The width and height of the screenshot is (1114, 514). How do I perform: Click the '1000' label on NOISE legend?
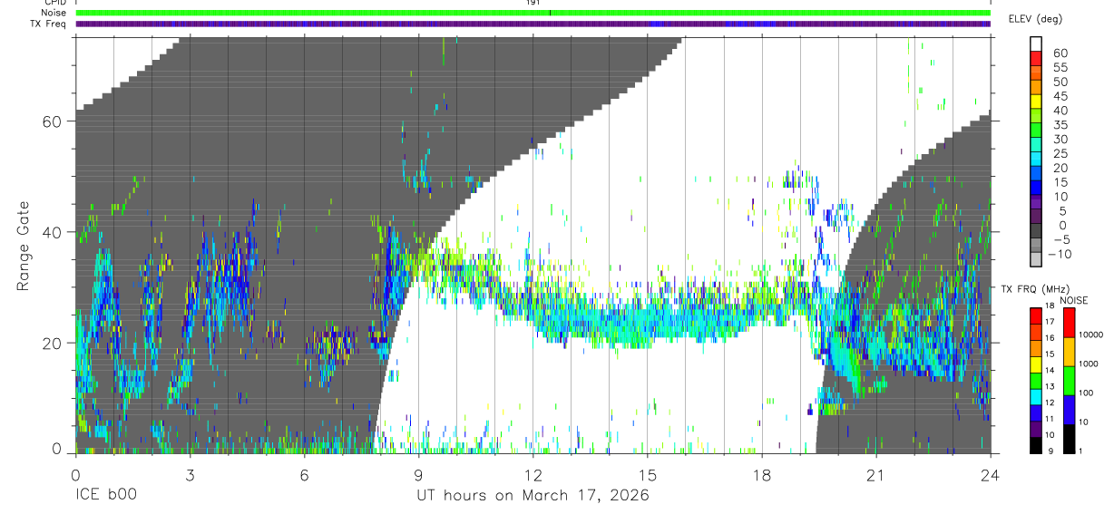[1089, 364]
